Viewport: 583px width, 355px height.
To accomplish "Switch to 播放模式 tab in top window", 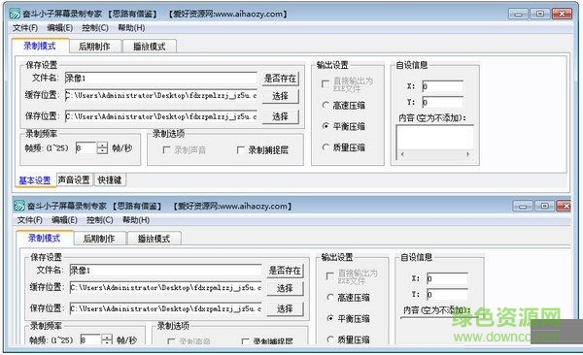I will pos(149,47).
